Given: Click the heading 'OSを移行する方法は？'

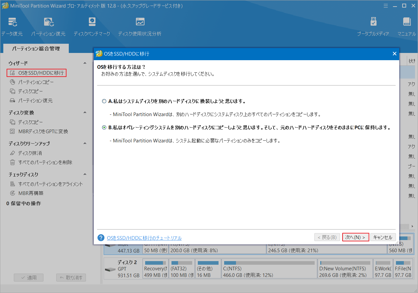Looking at the screenshot, I should (x=121, y=67).
